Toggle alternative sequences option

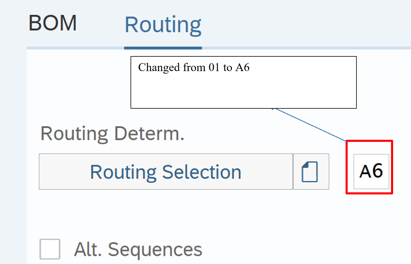pyautogui.click(x=50, y=249)
